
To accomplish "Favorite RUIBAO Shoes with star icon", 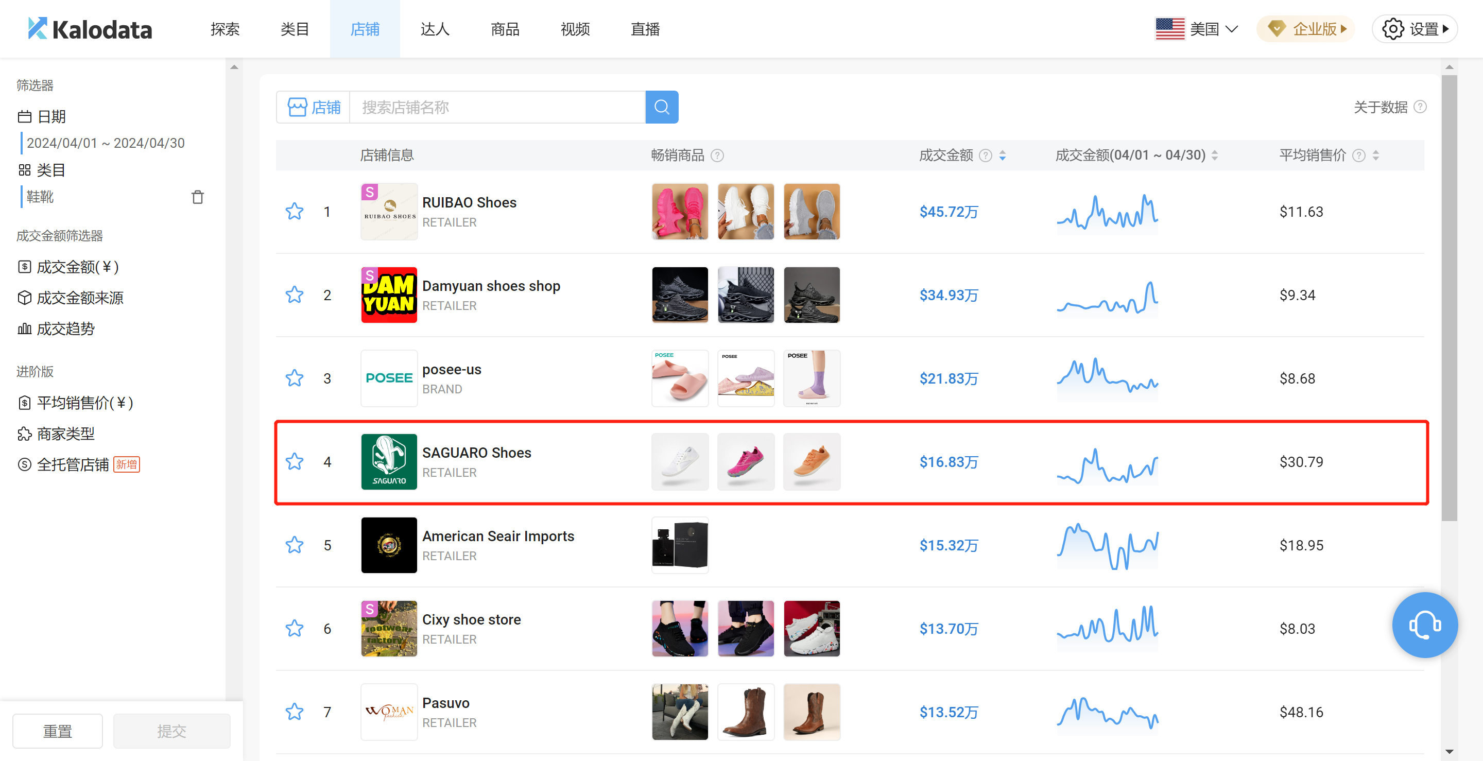I will tap(294, 211).
